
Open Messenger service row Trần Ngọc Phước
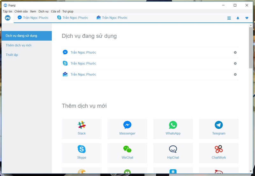click(150, 52)
